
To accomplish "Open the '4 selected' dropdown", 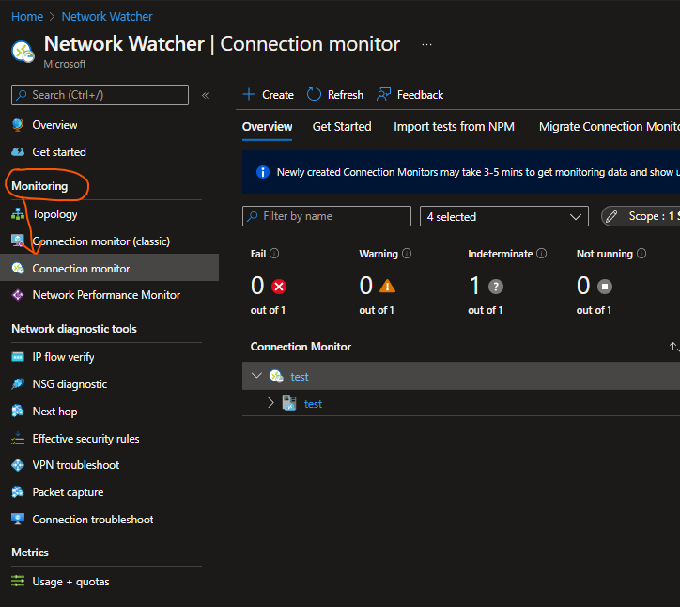I will point(504,216).
